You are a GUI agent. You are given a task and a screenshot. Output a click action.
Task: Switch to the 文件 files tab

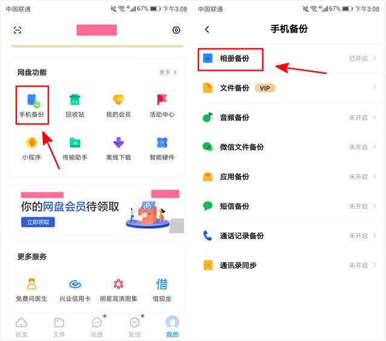point(59,328)
